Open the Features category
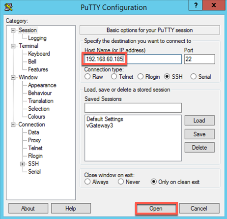The height and width of the screenshot is (219, 227). (x=38, y=69)
